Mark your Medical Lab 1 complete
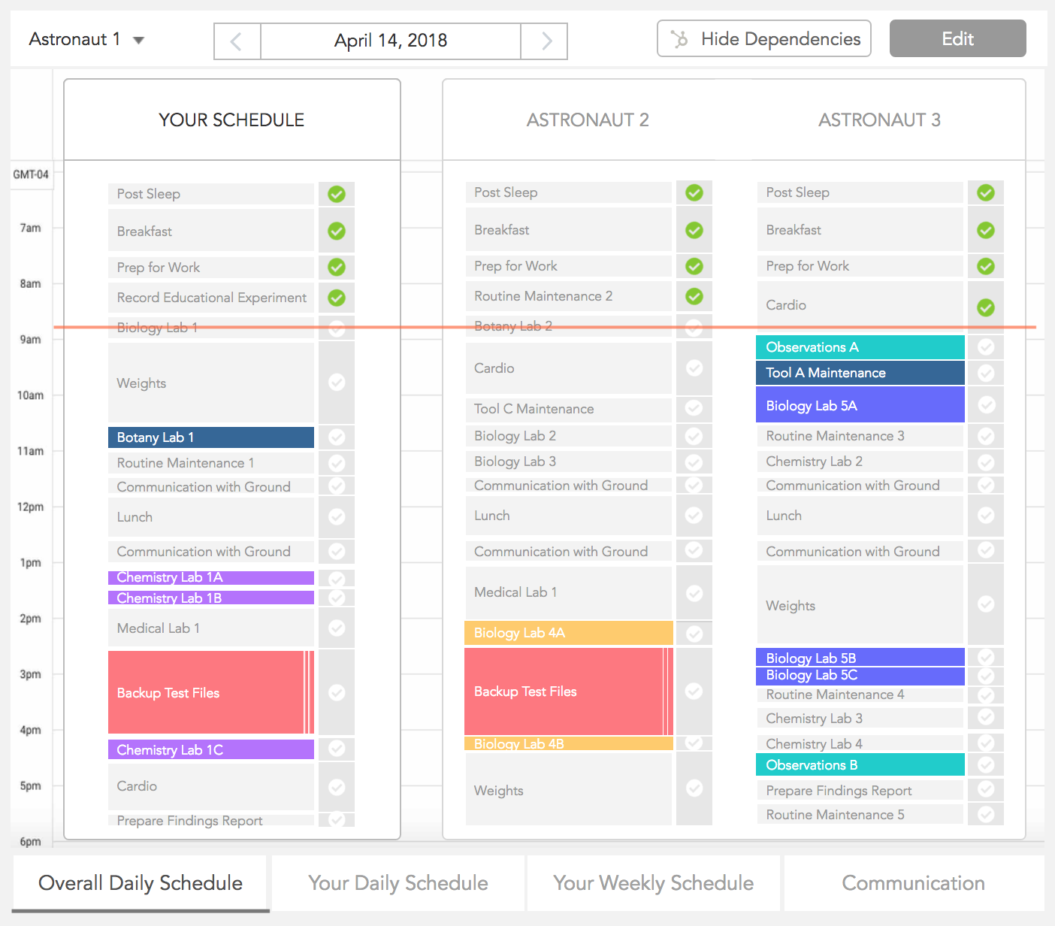Image resolution: width=1055 pixels, height=926 pixels. (x=337, y=628)
